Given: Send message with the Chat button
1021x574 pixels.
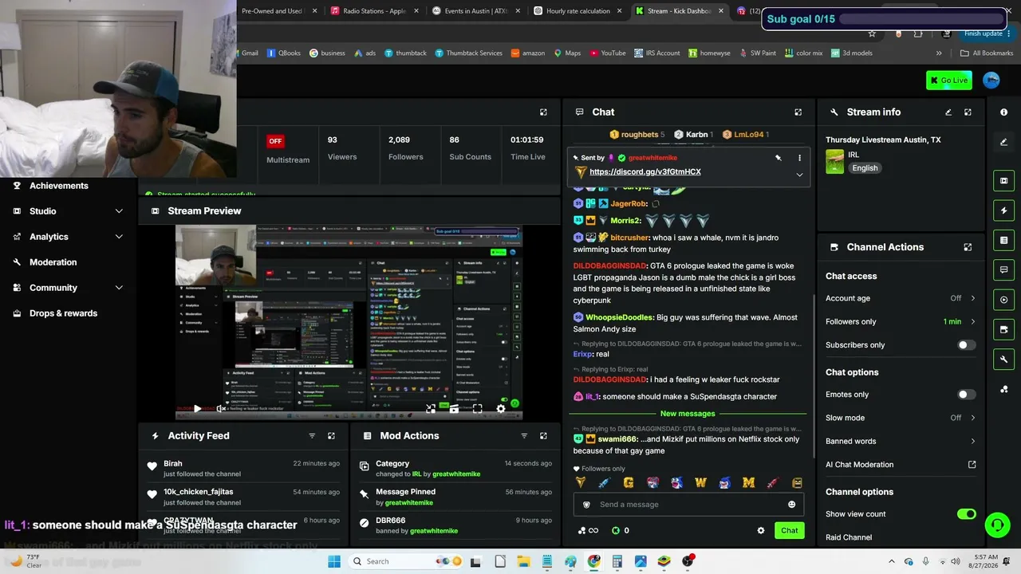Looking at the screenshot, I should coord(790,531).
